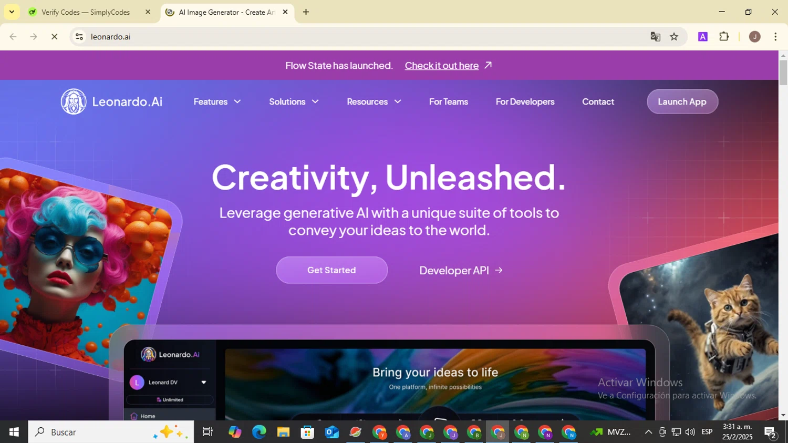The width and height of the screenshot is (788, 443).
Task: Switch to Chrome profile A on taskbar
Action: tap(403, 432)
